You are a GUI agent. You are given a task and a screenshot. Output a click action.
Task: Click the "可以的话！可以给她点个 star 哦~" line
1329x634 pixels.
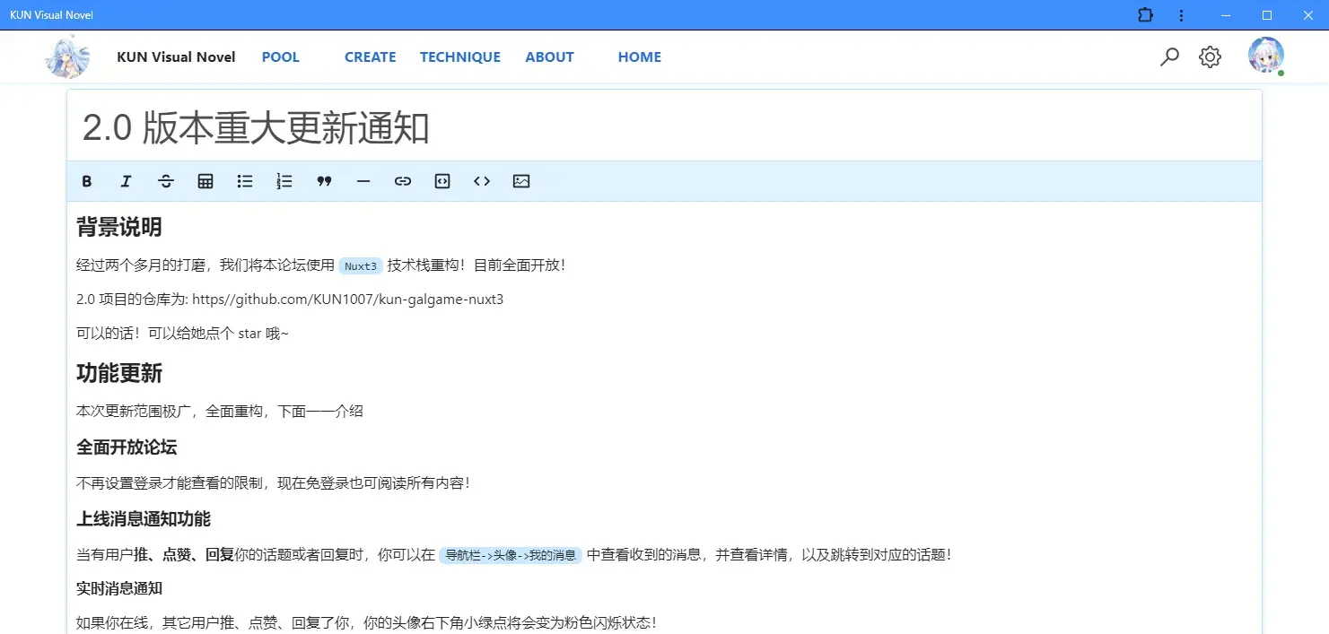tap(183, 334)
